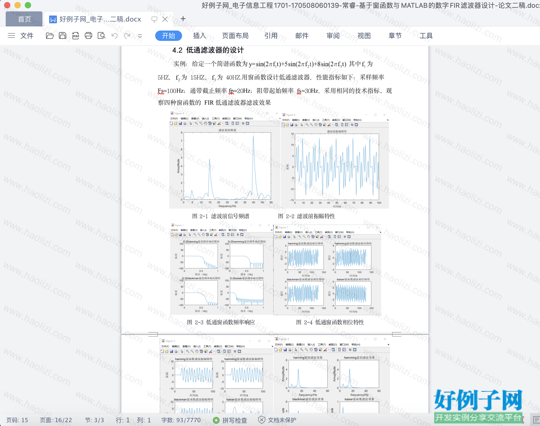Click the display icon on the document tab
This screenshot has width=540, height=426.
point(154,19)
